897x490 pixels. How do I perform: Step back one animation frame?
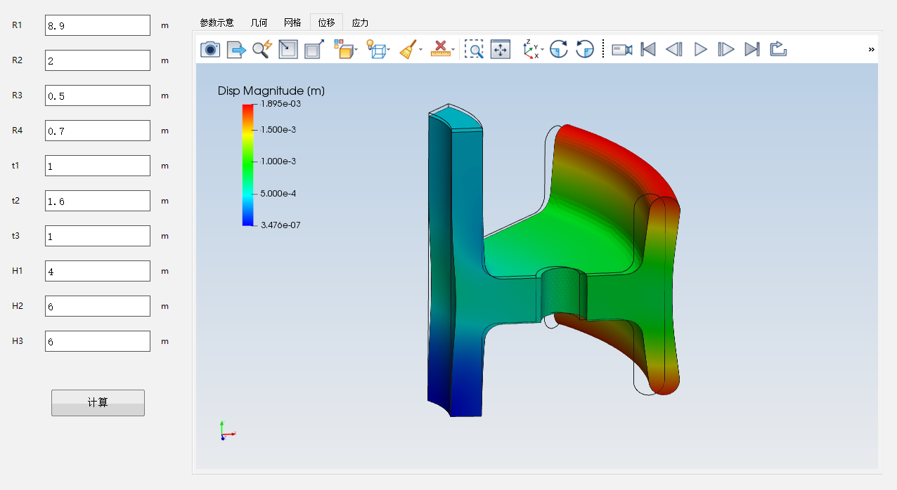tap(674, 49)
